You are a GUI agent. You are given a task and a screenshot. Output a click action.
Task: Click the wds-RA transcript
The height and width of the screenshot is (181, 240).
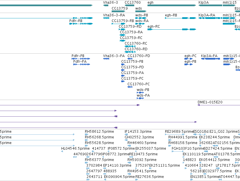pos(141,24)
